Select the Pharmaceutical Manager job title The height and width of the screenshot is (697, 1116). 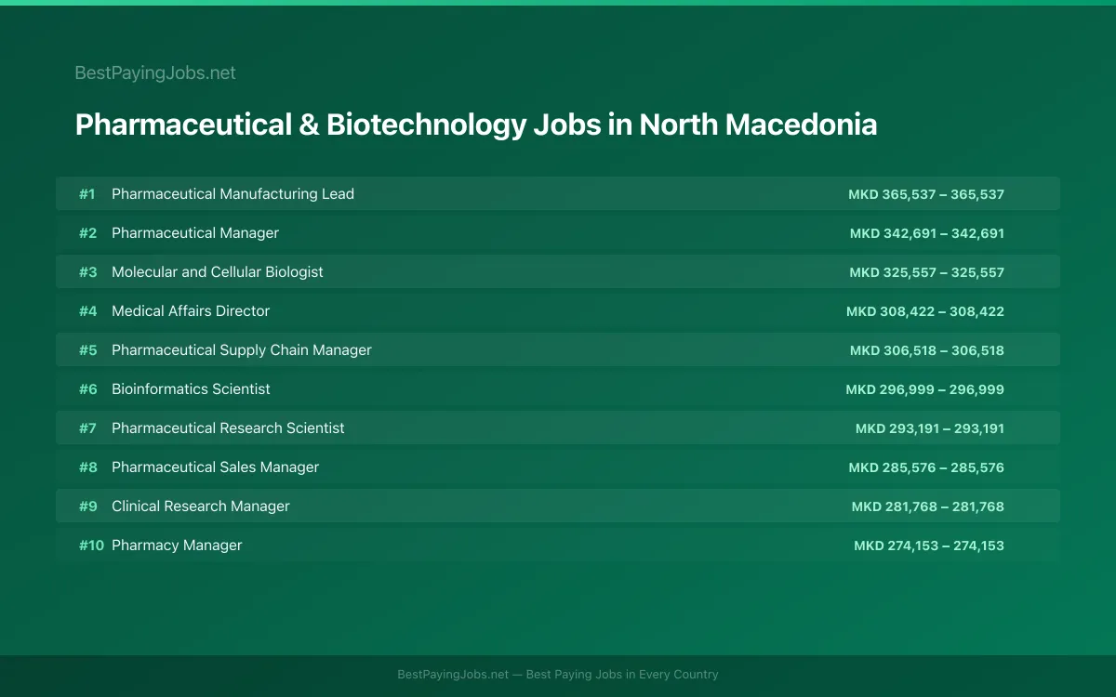(195, 233)
